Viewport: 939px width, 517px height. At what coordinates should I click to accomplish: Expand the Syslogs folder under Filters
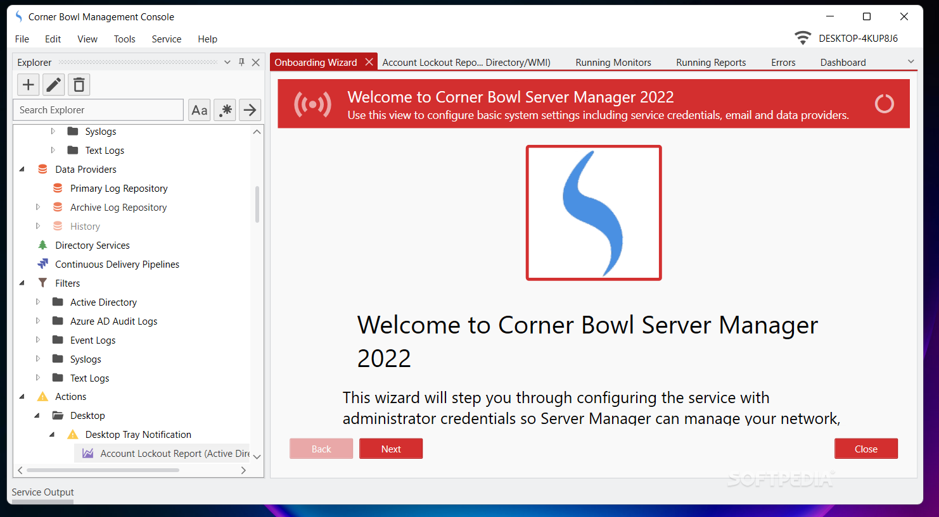pyautogui.click(x=37, y=359)
